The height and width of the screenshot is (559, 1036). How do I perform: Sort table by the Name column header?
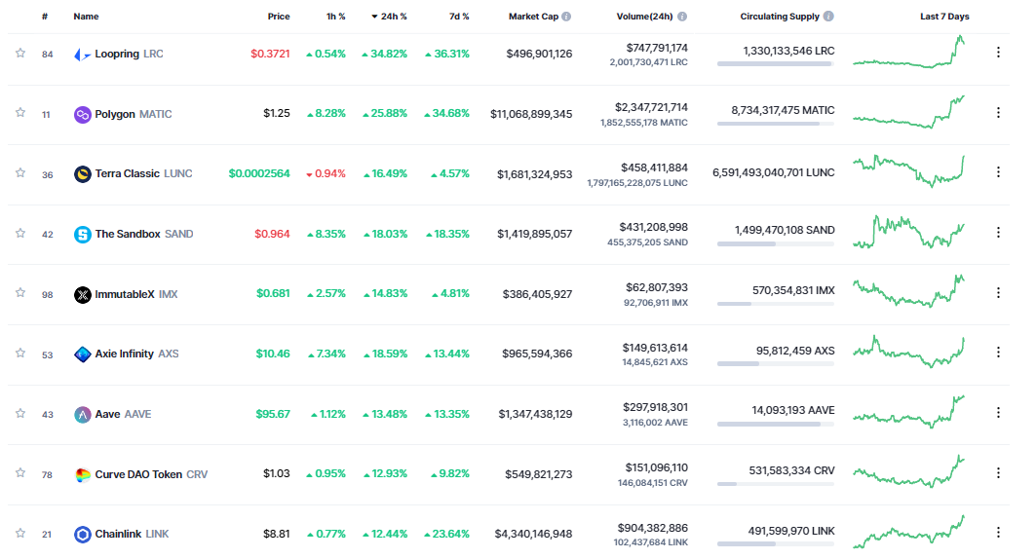86,17
